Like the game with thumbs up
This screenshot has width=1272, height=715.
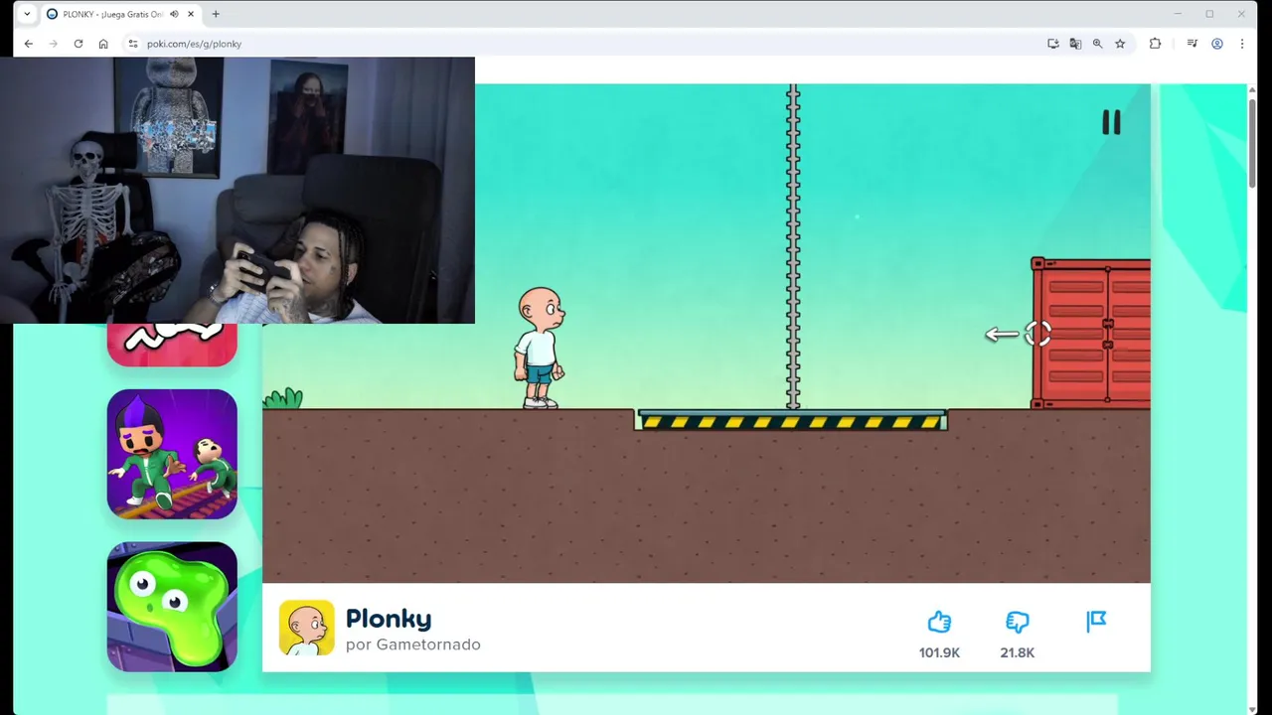point(939,623)
